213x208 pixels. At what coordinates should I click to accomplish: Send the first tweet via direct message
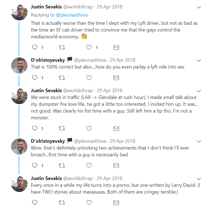[116, 48]
